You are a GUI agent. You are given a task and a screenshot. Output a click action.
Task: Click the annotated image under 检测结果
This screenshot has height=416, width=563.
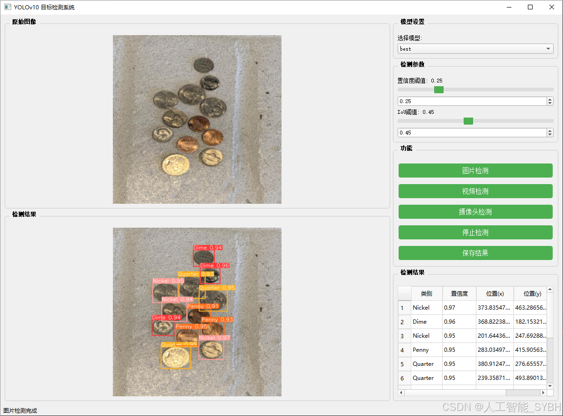[x=197, y=312]
